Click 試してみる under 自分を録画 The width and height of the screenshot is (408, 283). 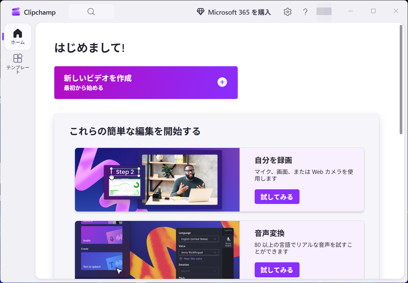pyautogui.click(x=277, y=197)
